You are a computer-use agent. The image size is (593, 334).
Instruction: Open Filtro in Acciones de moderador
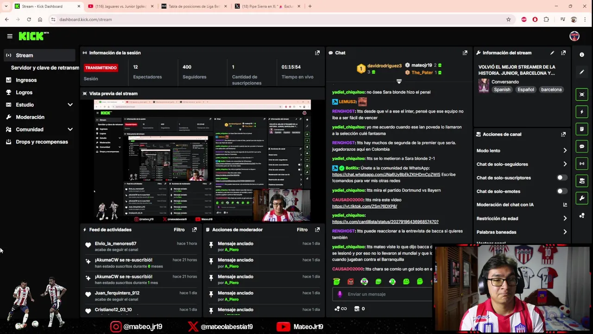[x=302, y=230]
